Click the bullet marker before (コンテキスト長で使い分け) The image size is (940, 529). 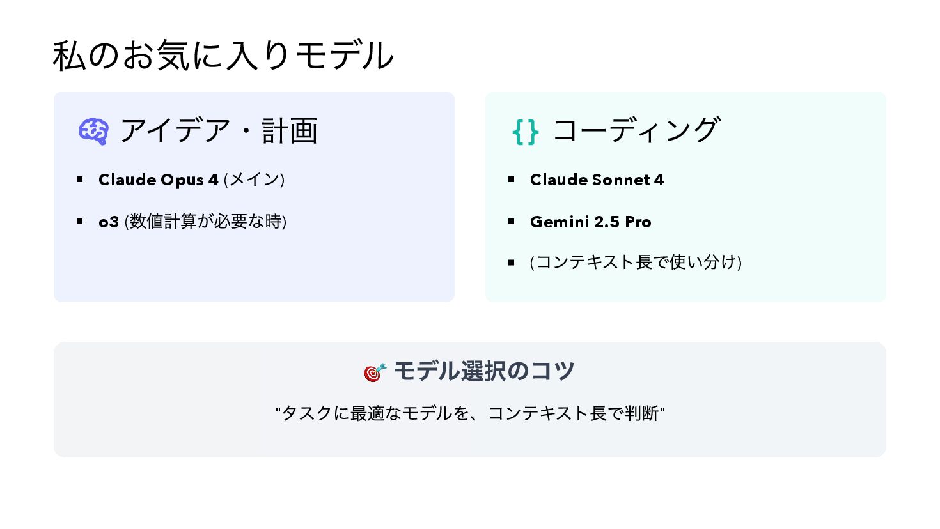pyautogui.click(x=512, y=263)
